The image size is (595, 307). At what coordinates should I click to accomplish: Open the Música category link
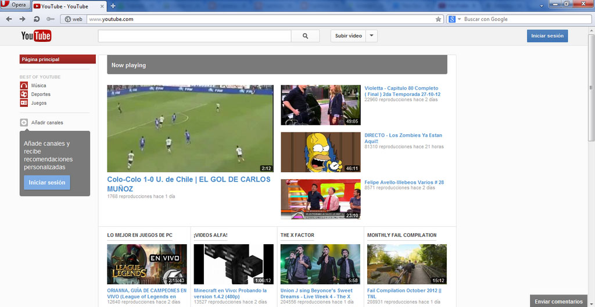pos(39,85)
